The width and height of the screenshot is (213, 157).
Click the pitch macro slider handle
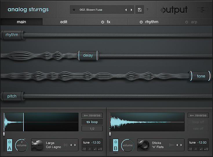pos(13,96)
